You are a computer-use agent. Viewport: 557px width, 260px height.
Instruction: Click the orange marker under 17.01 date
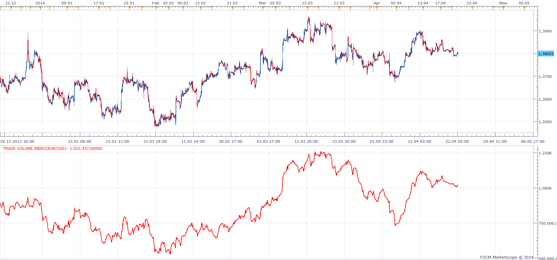99,8
